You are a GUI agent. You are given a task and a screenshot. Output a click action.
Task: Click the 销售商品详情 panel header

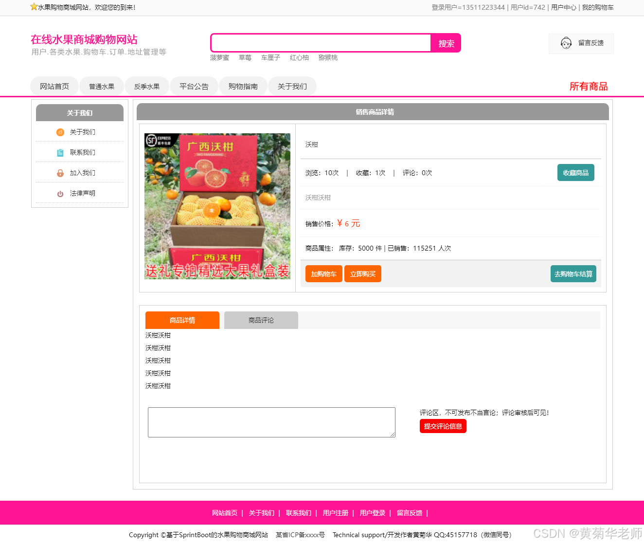click(373, 112)
